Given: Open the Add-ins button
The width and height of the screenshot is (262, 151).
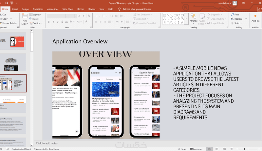Looking at the screenshot, I should tap(255, 18).
